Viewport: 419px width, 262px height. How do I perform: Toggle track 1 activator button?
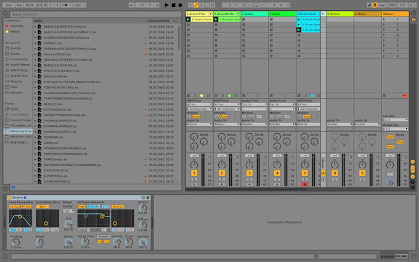coord(194,173)
